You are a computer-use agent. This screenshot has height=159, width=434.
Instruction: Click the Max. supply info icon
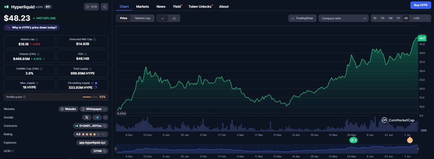tap(37, 83)
